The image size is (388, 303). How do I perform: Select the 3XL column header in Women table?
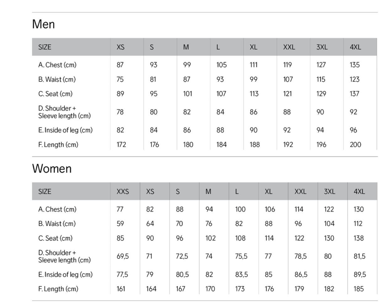click(329, 191)
